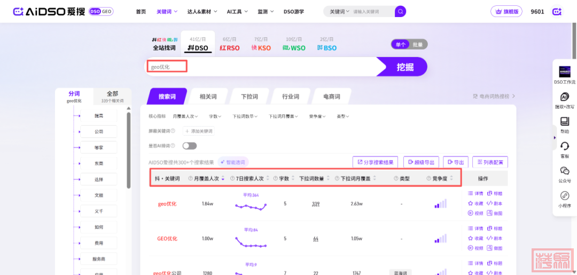Image resolution: width=577 pixels, height=275 pixels.
Task: Click the 公众号 WeChat icon
Action: click(x=564, y=171)
